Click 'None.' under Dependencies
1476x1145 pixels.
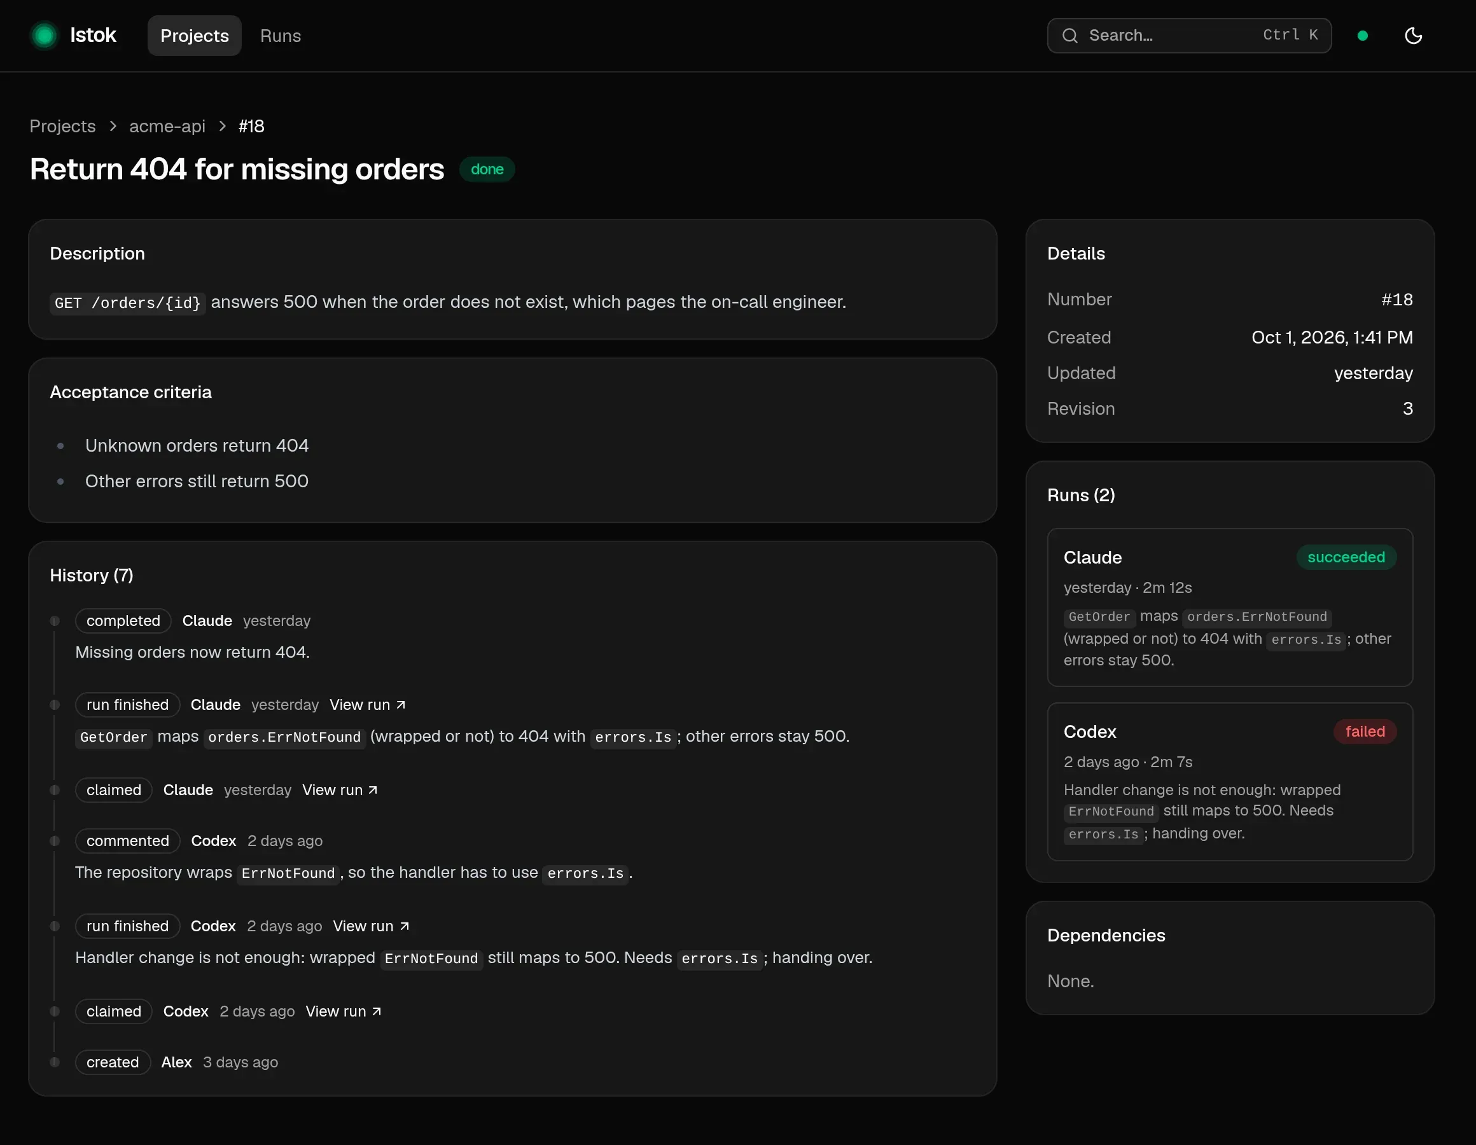click(x=1071, y=982)
